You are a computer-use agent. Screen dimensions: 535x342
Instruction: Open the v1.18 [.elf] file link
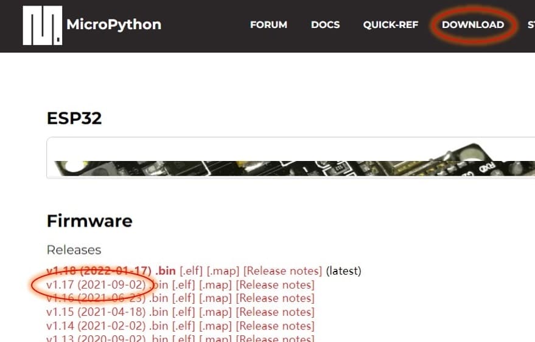(x=191, y=271)
